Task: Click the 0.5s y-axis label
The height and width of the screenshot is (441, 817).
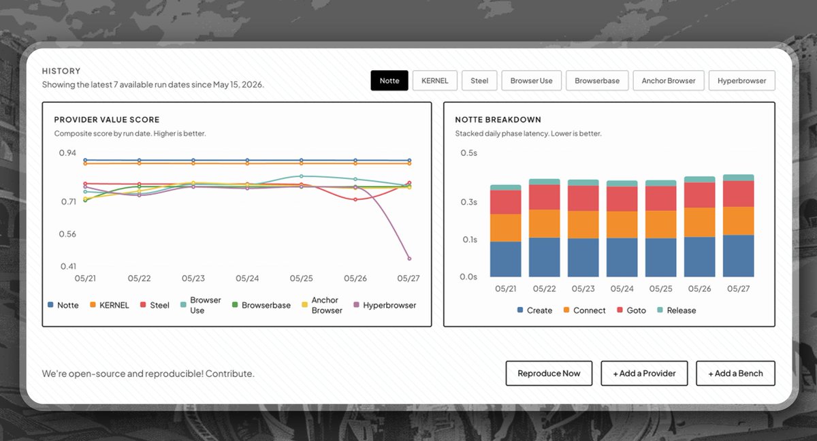Action: point(470,153)
